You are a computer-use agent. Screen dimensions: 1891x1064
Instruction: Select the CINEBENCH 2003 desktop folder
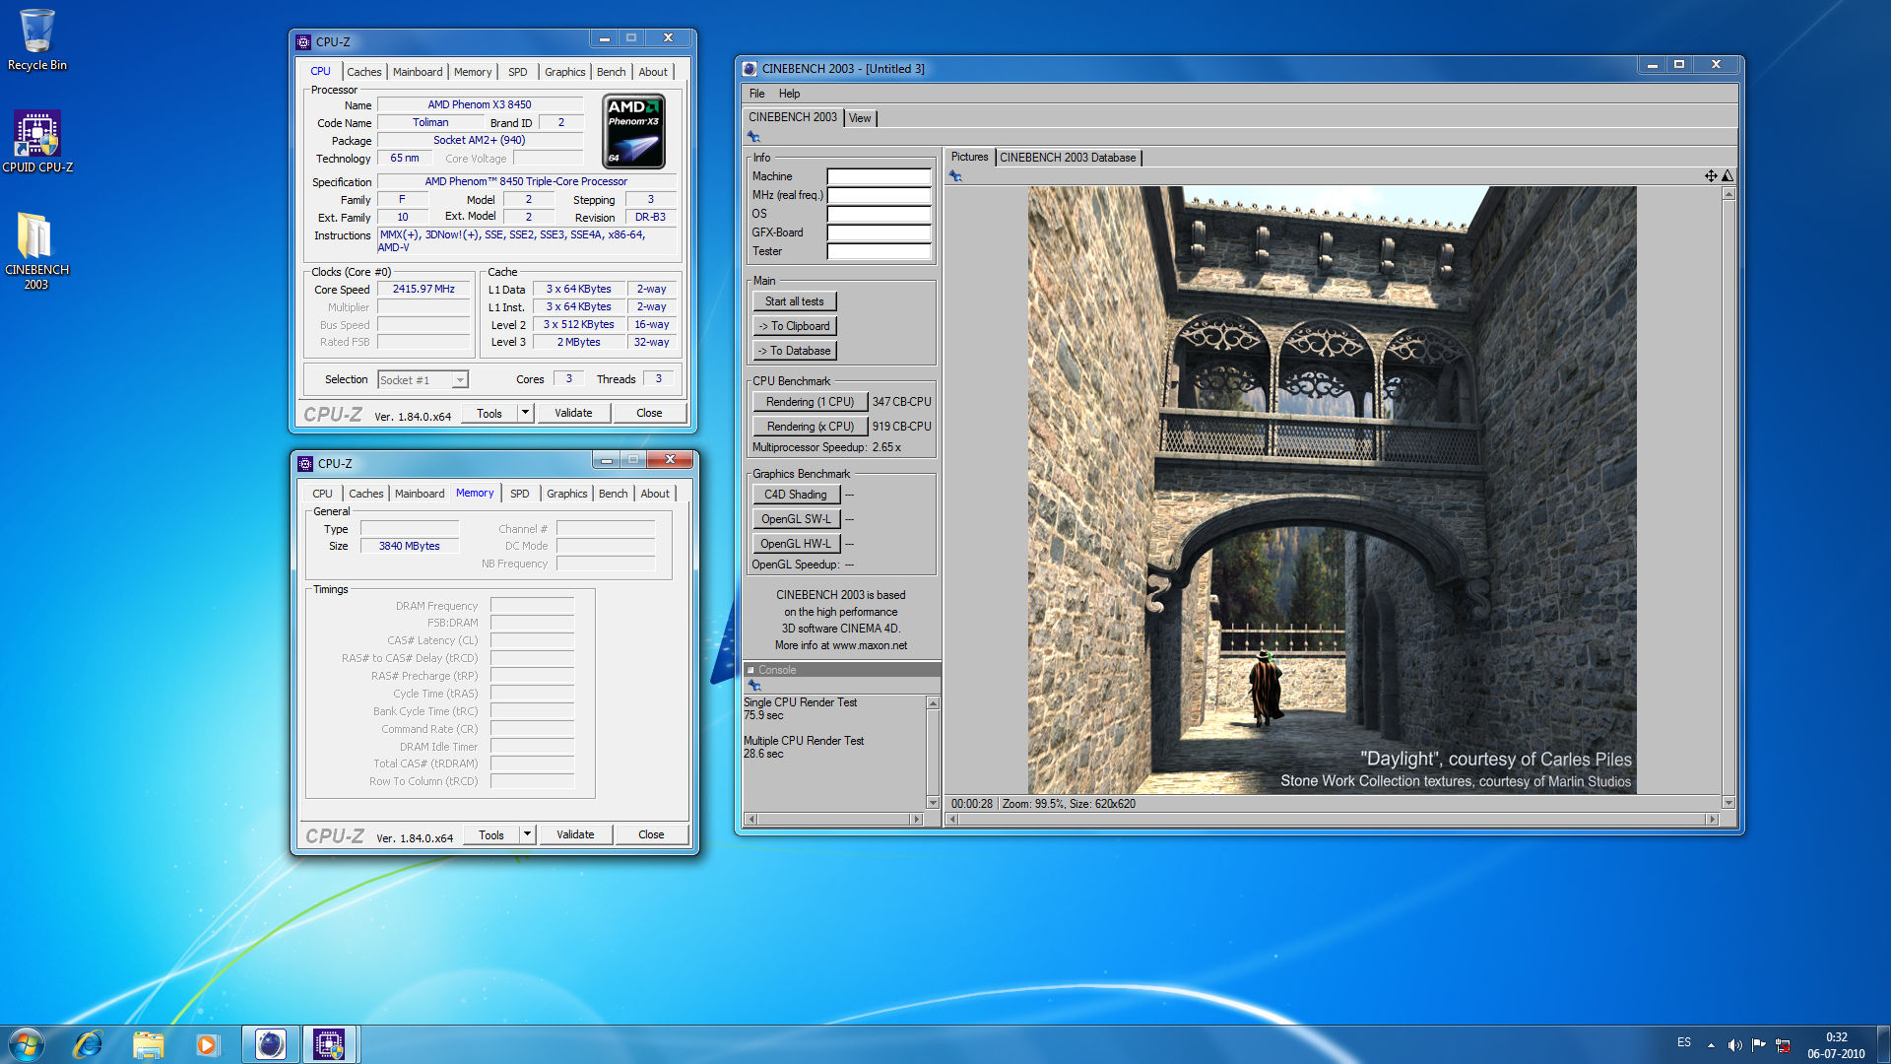tap(36, 251)
